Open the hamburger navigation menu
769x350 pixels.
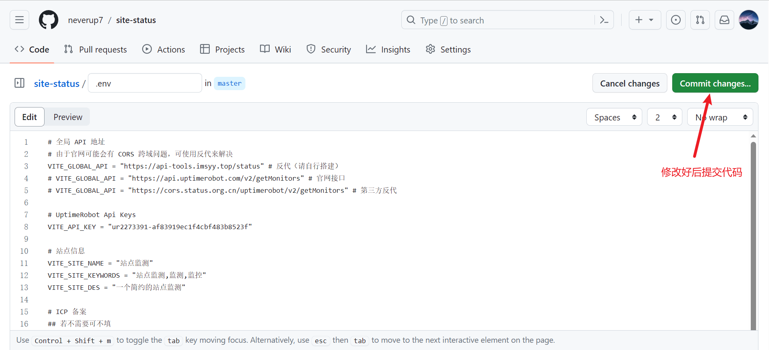pos(19,20)
